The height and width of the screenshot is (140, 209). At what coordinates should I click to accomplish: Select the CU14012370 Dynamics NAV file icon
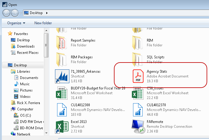(138, 109)
